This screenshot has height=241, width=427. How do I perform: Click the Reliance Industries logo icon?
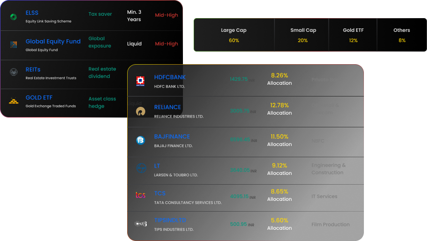click(140, 112)
